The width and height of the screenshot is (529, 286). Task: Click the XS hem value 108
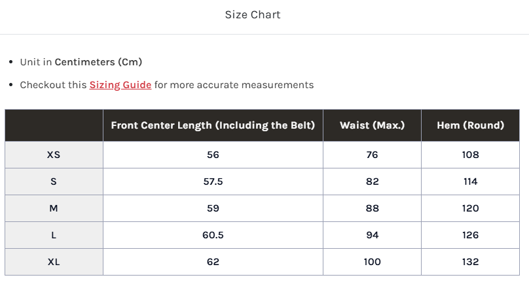point(470,155)
